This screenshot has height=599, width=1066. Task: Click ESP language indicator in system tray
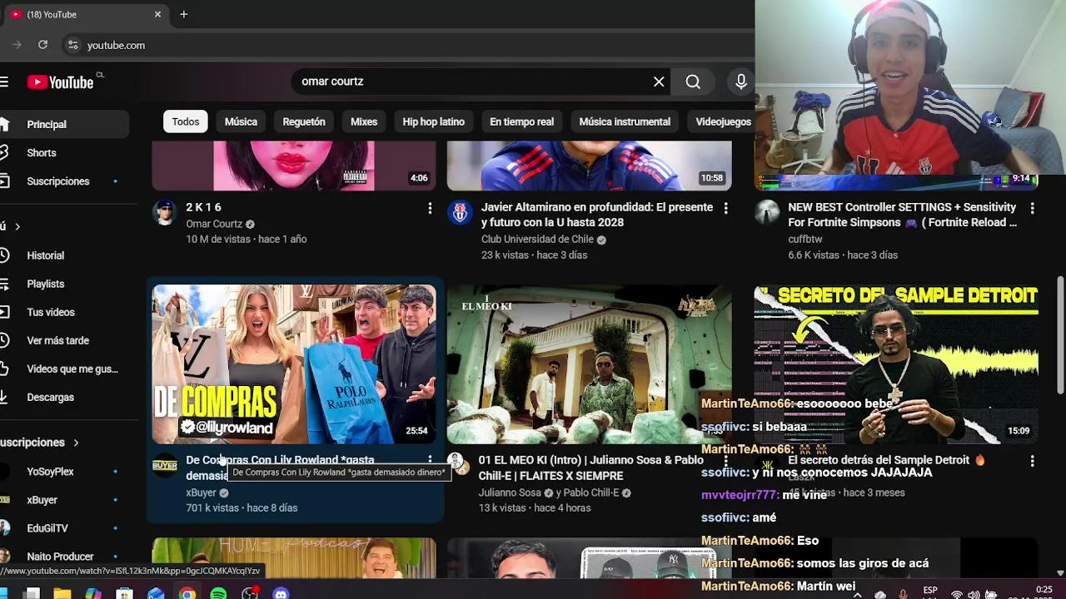[930, 591]
